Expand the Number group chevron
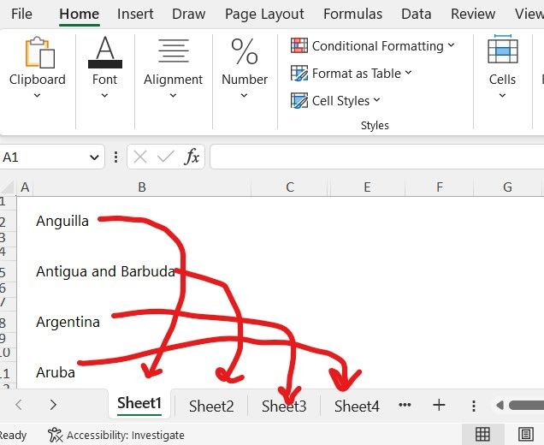Image resolution: width=544 pixels, height=445 pixels. click(x=245, y=96)
